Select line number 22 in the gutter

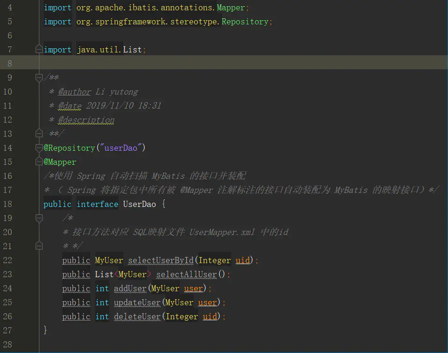pyautogui.click(x=7, y=260)
